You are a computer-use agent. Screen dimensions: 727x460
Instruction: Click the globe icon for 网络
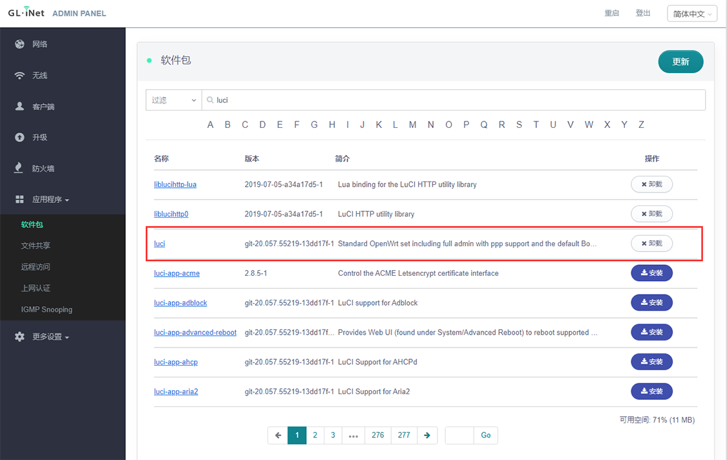pos(19,44)
